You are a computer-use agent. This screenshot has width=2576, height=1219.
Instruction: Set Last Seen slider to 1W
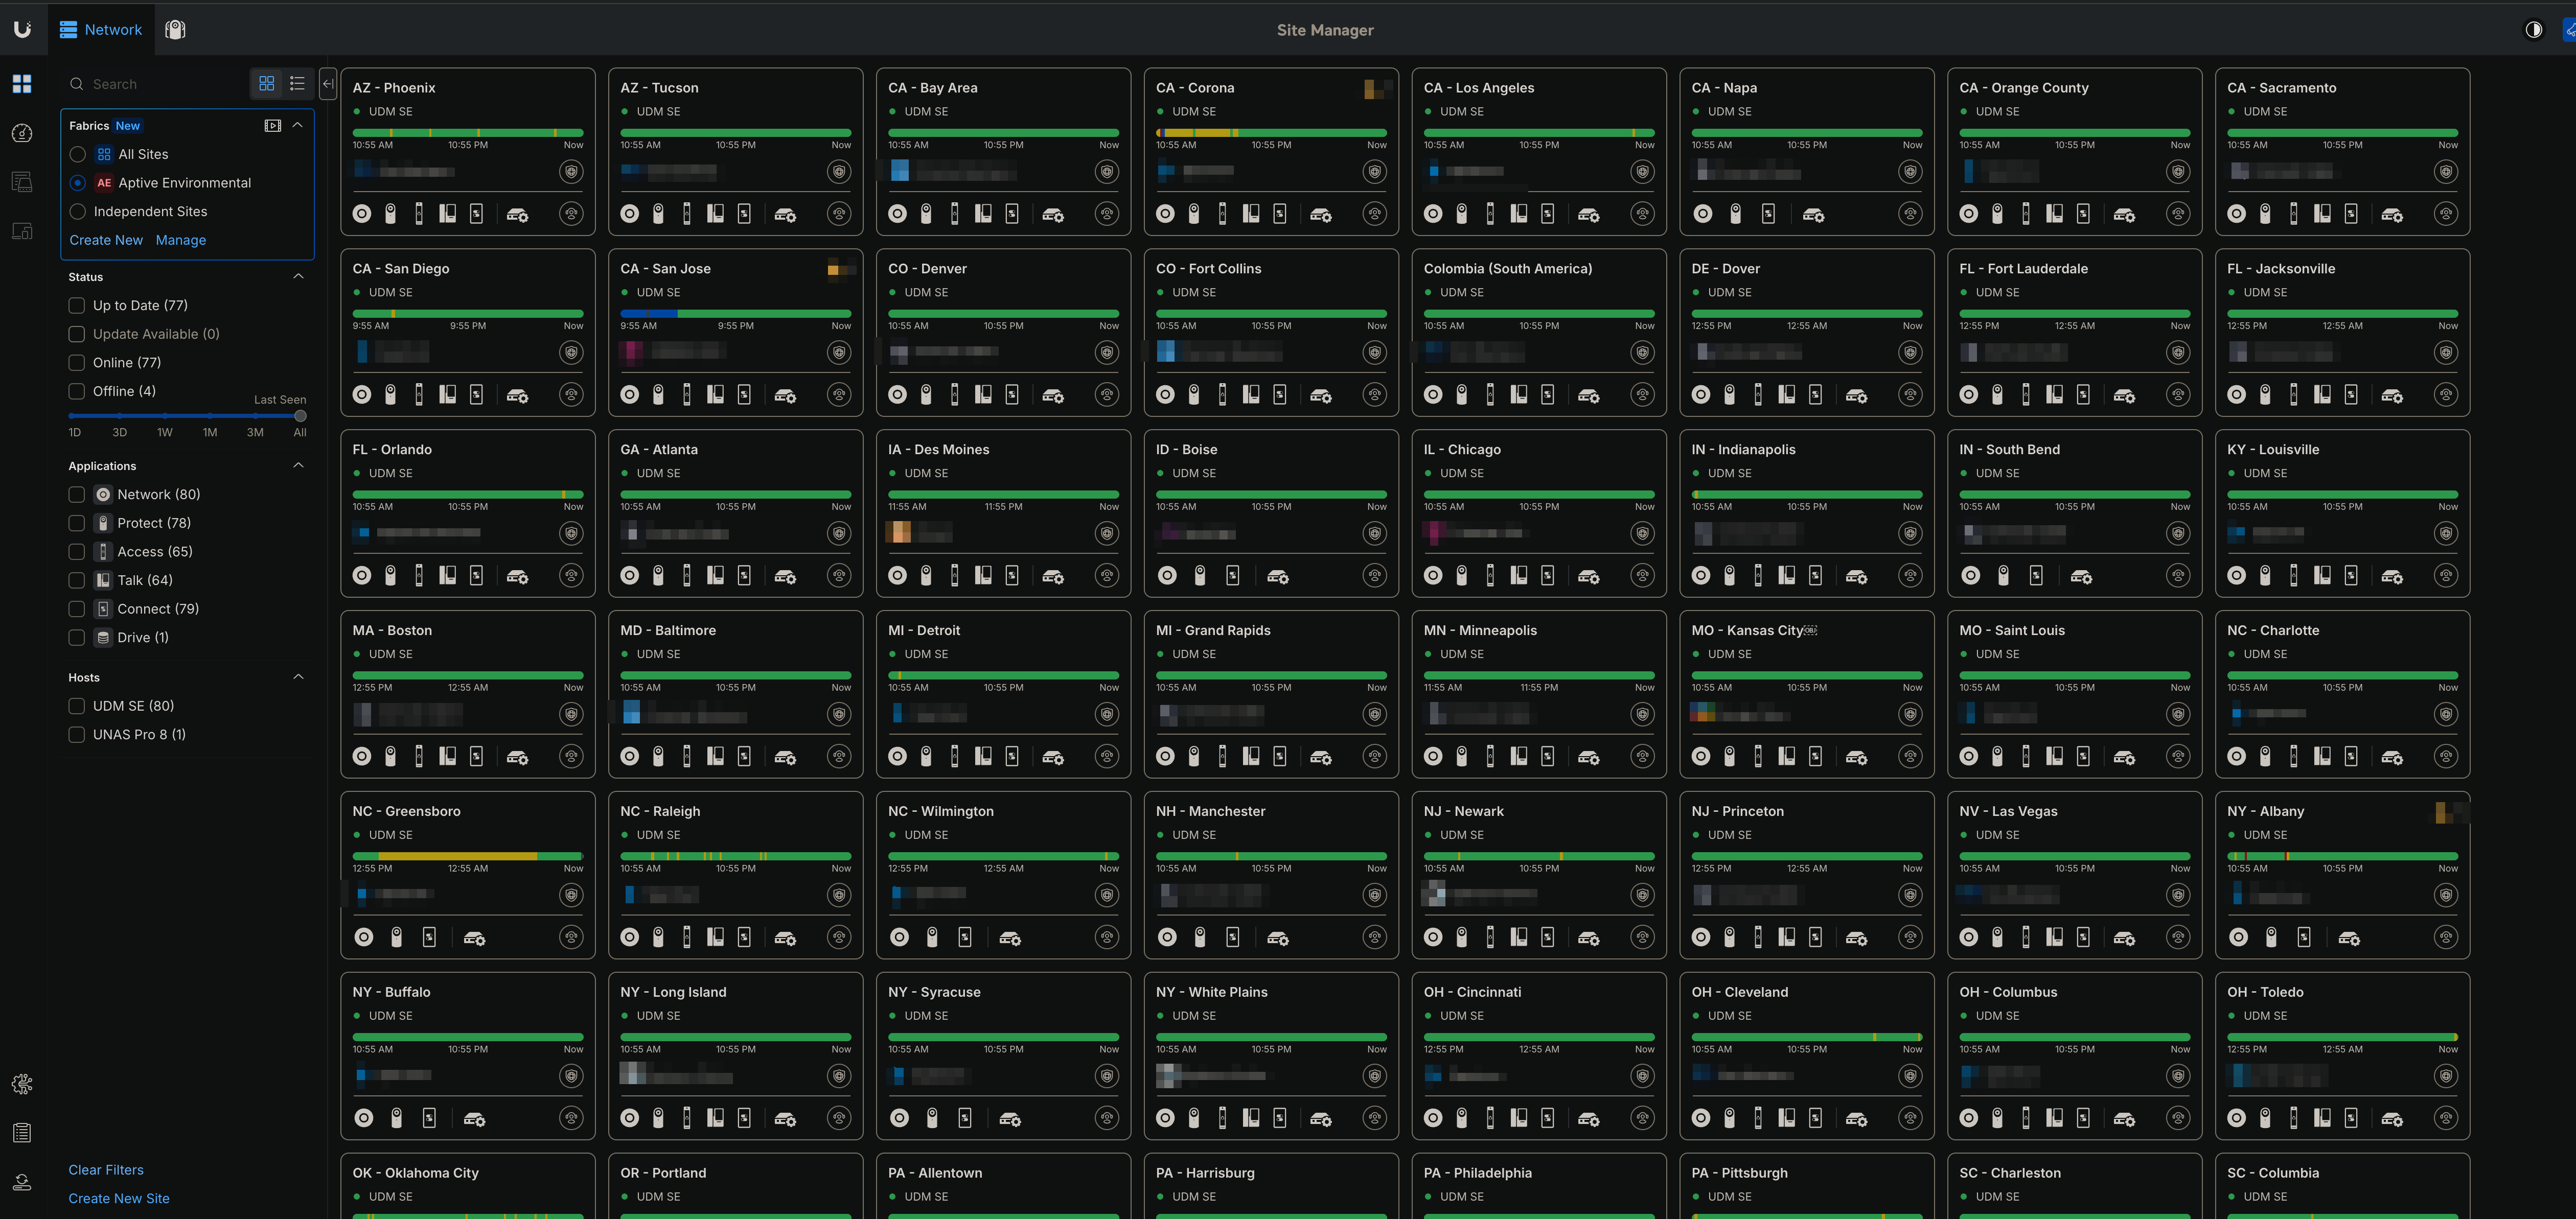point(165,416)
